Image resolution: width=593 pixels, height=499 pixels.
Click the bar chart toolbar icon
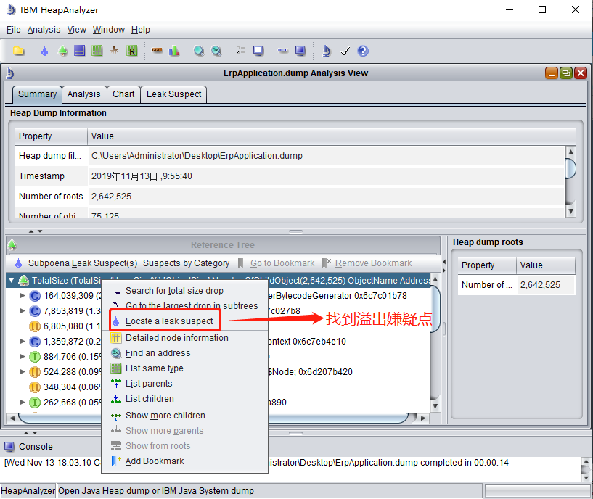174,51
